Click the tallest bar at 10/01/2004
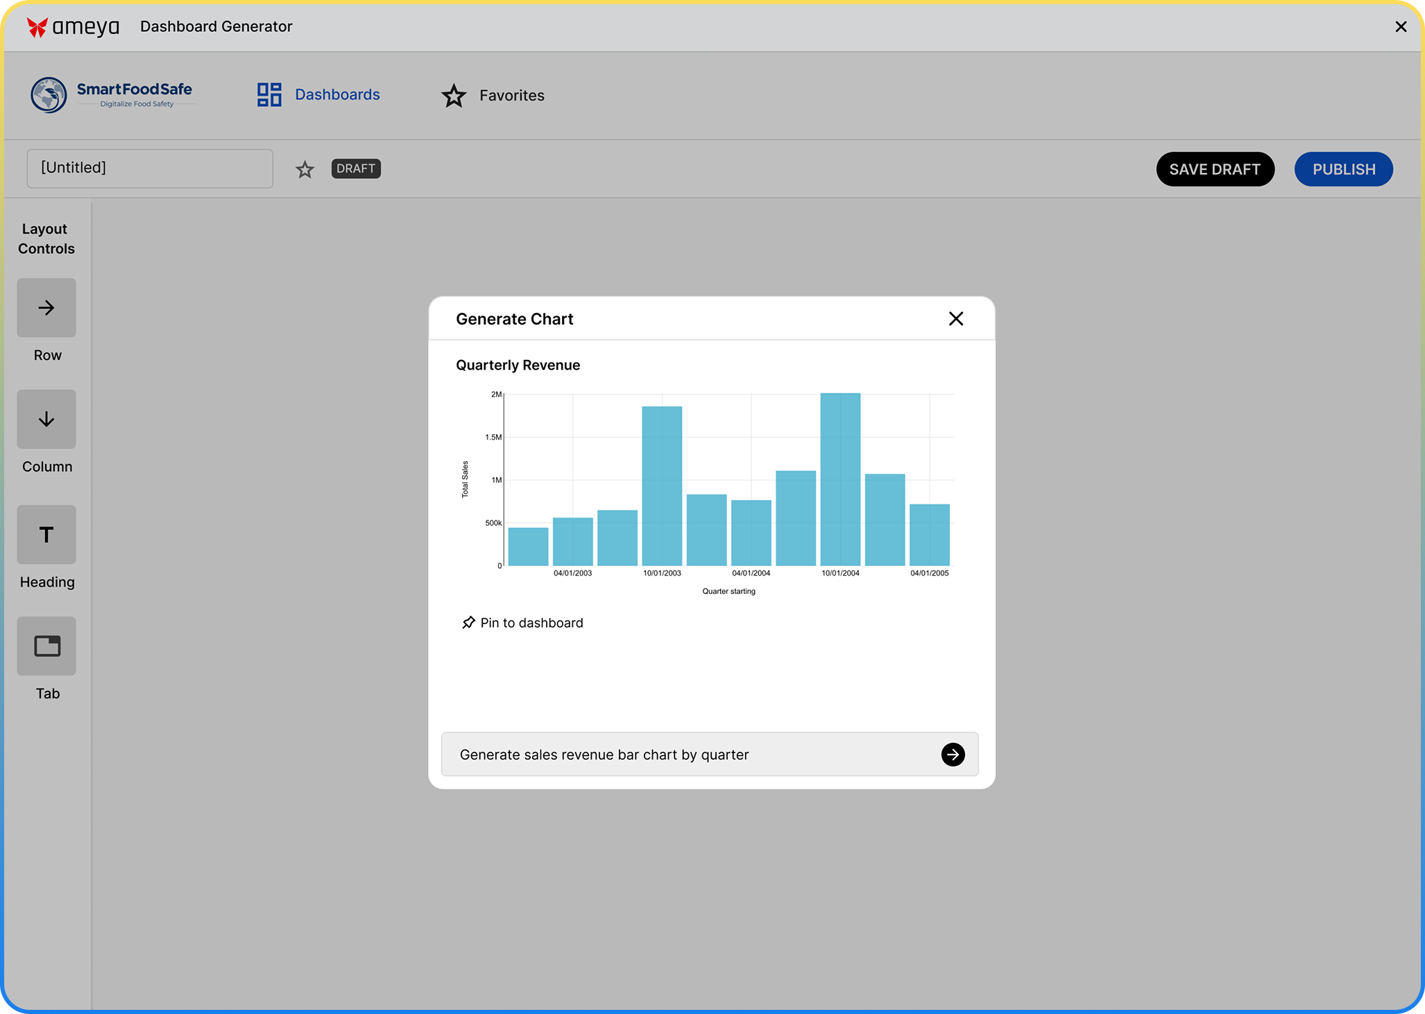Viewport: 1425px width, 1014px height. (840, 479)
